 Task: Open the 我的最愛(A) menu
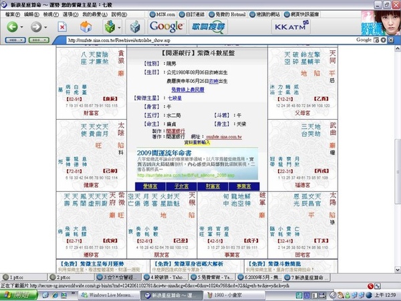(95, 15)
